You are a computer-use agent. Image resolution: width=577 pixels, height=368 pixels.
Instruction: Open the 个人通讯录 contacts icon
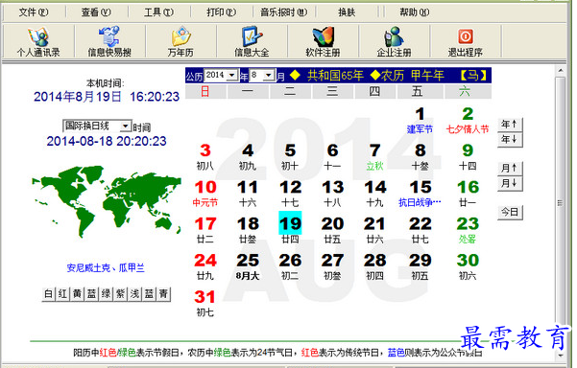38,41
